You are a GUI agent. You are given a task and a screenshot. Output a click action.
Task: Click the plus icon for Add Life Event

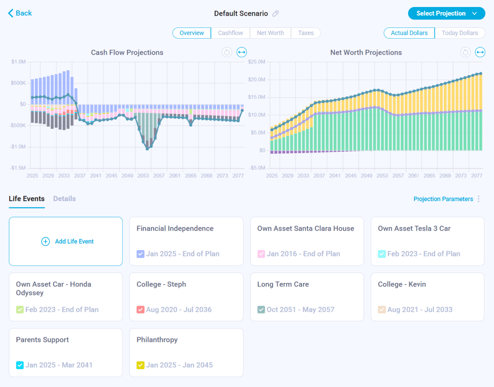tap(46, 241)
